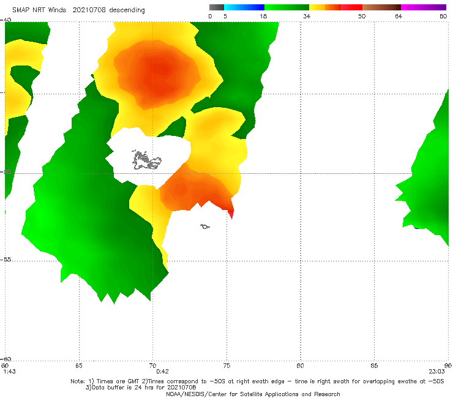Click the green 18–34 color bar segment
The height and width of the screenshot is (398, 453).
click(286, 7)
